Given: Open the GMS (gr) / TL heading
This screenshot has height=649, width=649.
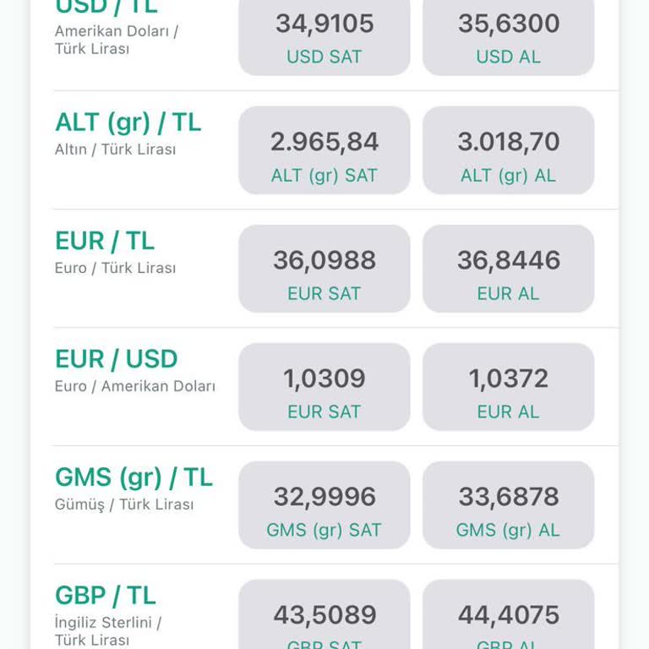Looking at the screenshot, I should pyautogui.click(x=134, y=478).
